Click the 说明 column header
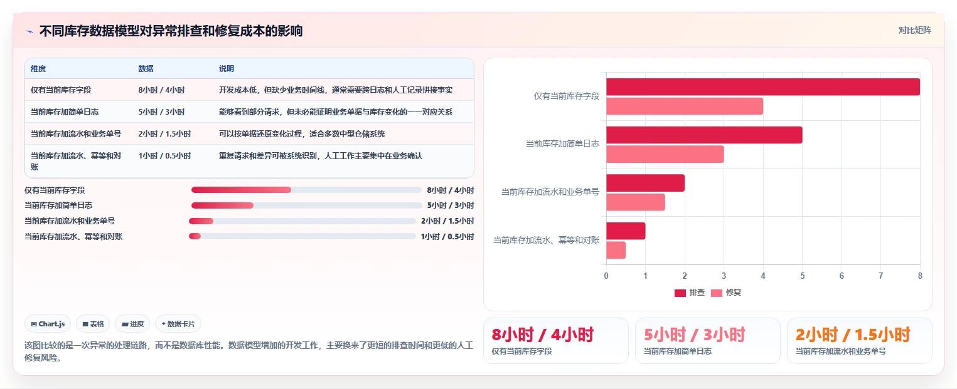The height and width of the screenshot is (389, 957). tap(227, 69)
